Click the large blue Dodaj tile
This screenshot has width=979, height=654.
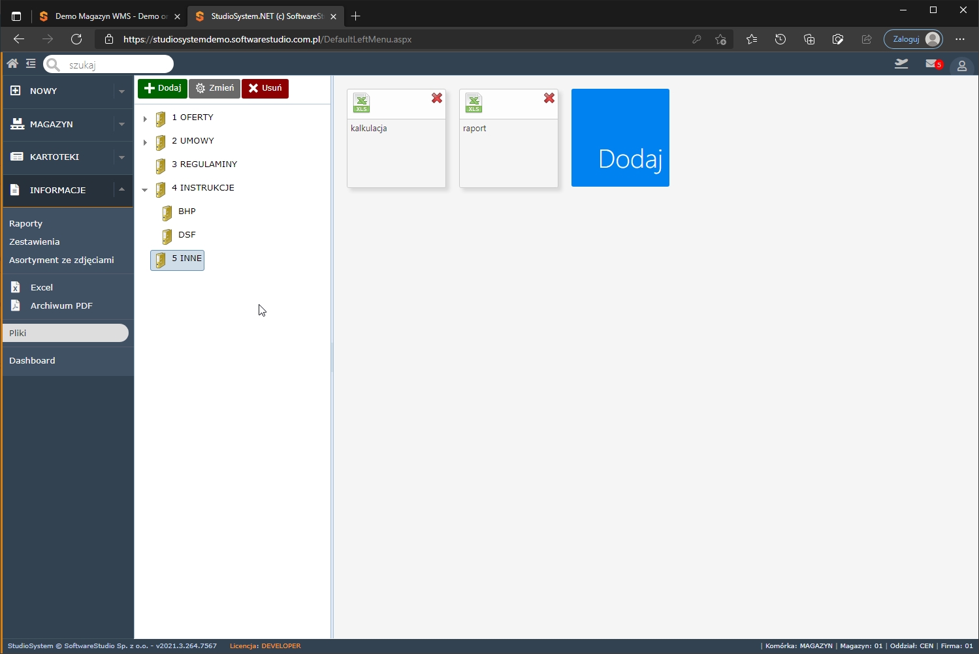(x=620, y=138)
